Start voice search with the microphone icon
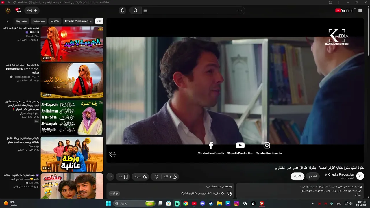The height and width of the screenshot is (208, 370). click(122, 10)
